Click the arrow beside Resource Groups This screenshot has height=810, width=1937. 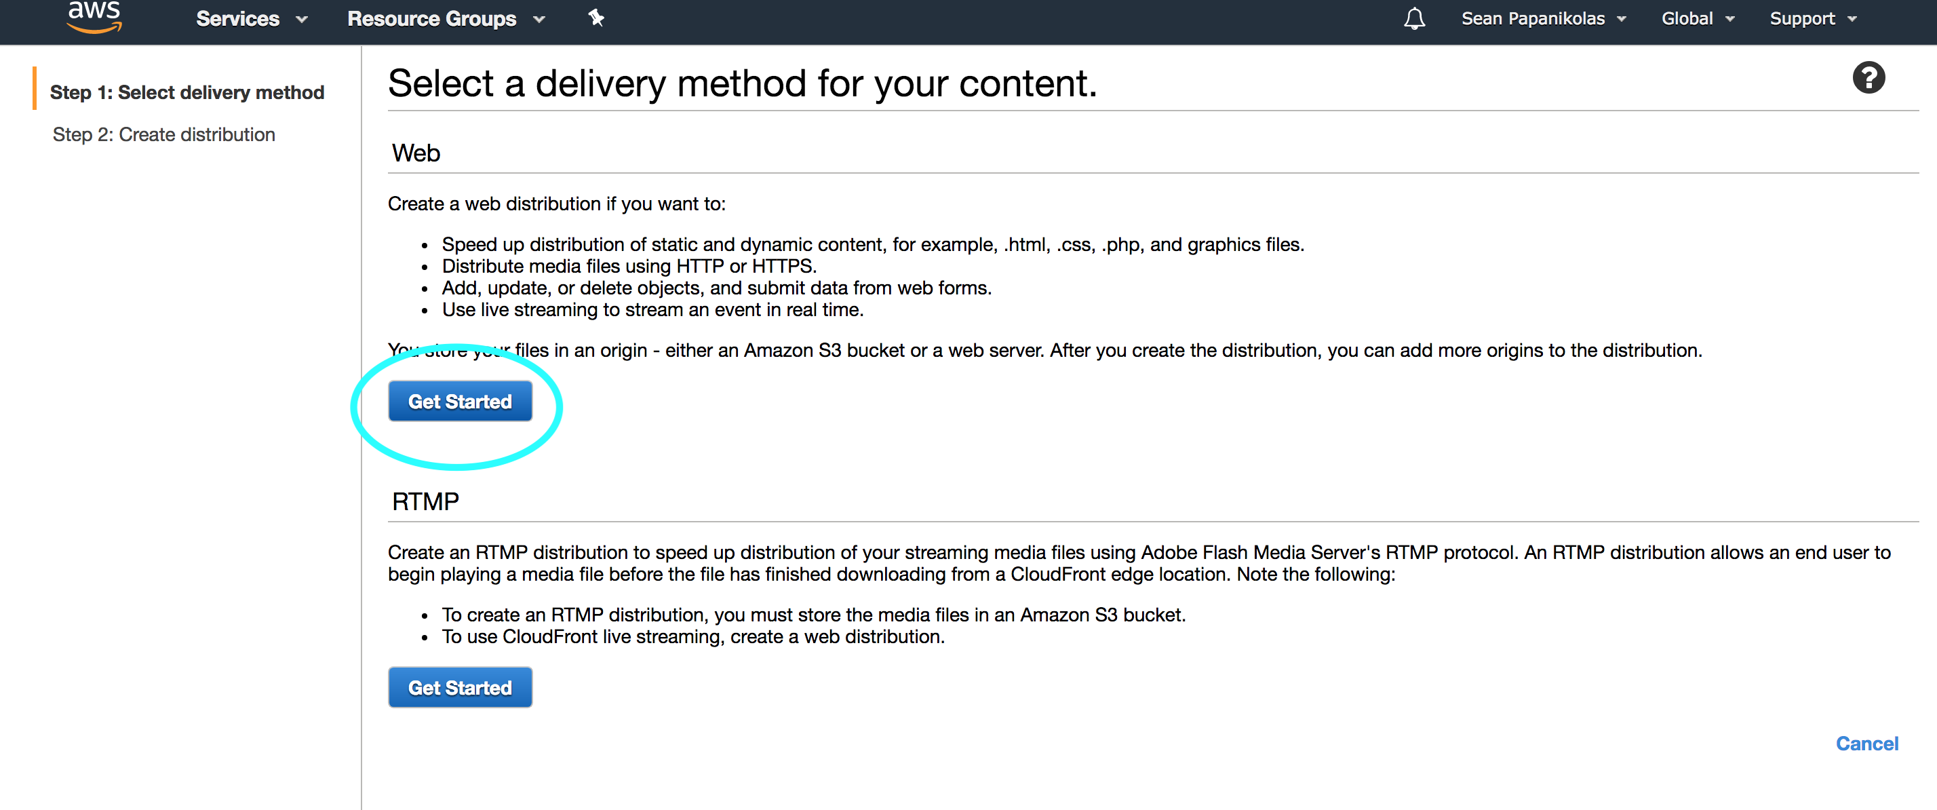(539, 20)
